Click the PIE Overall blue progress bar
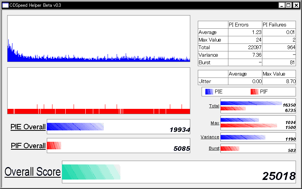 pos(75,127)
